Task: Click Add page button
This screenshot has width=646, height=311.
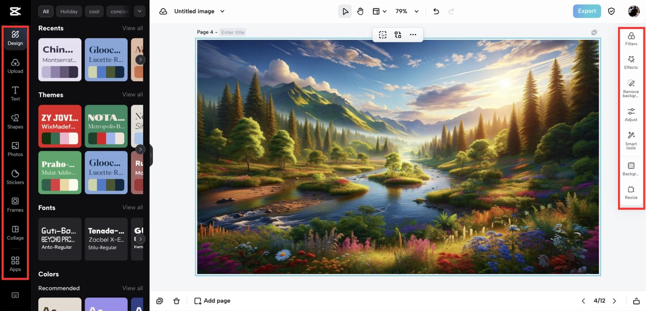Action: click(212, 301)
